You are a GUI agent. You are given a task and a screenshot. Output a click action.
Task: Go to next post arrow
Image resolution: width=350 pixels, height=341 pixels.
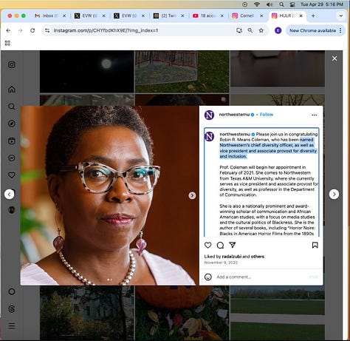tap(334, 195)
